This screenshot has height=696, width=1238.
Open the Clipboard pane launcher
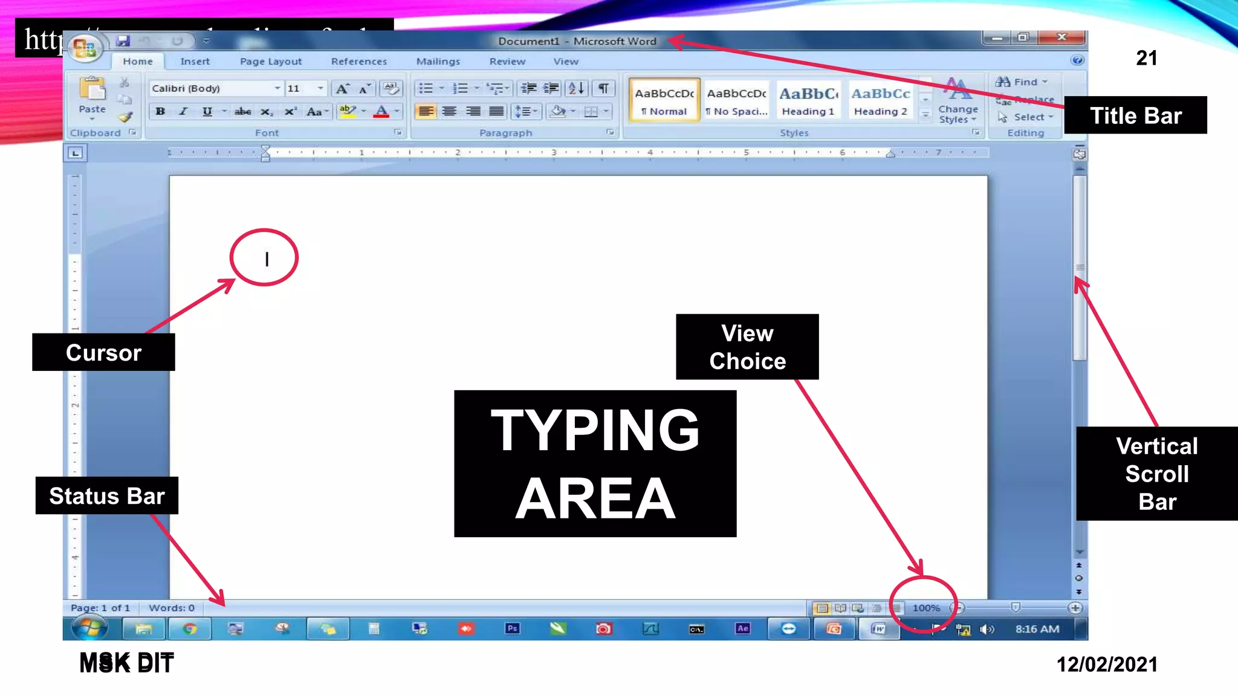coord(132,132)
